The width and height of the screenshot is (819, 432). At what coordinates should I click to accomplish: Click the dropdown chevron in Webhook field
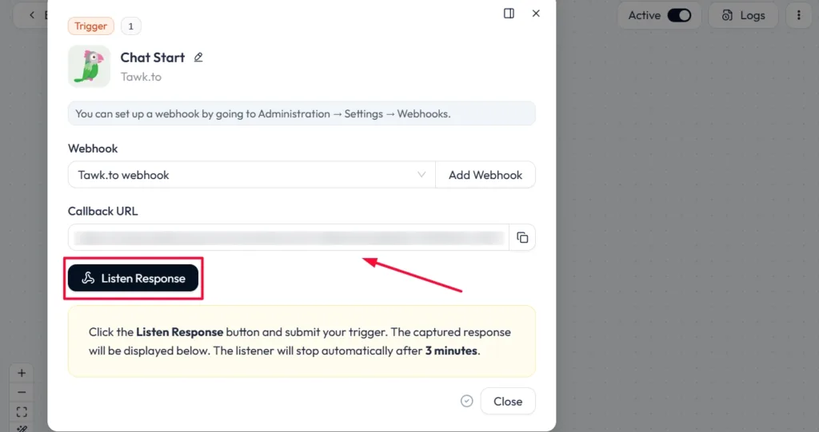click(421, 175)
